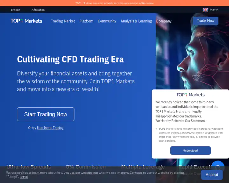Open the Platform menu
229x183 pixels.
click(x=86, y=21)
